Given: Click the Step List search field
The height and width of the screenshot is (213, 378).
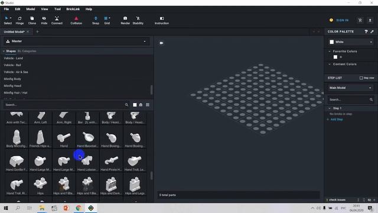Looking at the screenshot, I should tap(348, 99).
